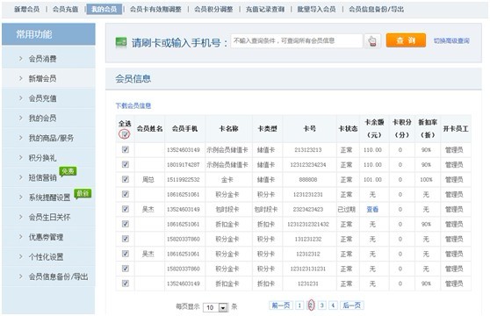This screenshot has width=490, height=316.
Task: Focus the phone number search input field
Action: [x=296, y=41]
